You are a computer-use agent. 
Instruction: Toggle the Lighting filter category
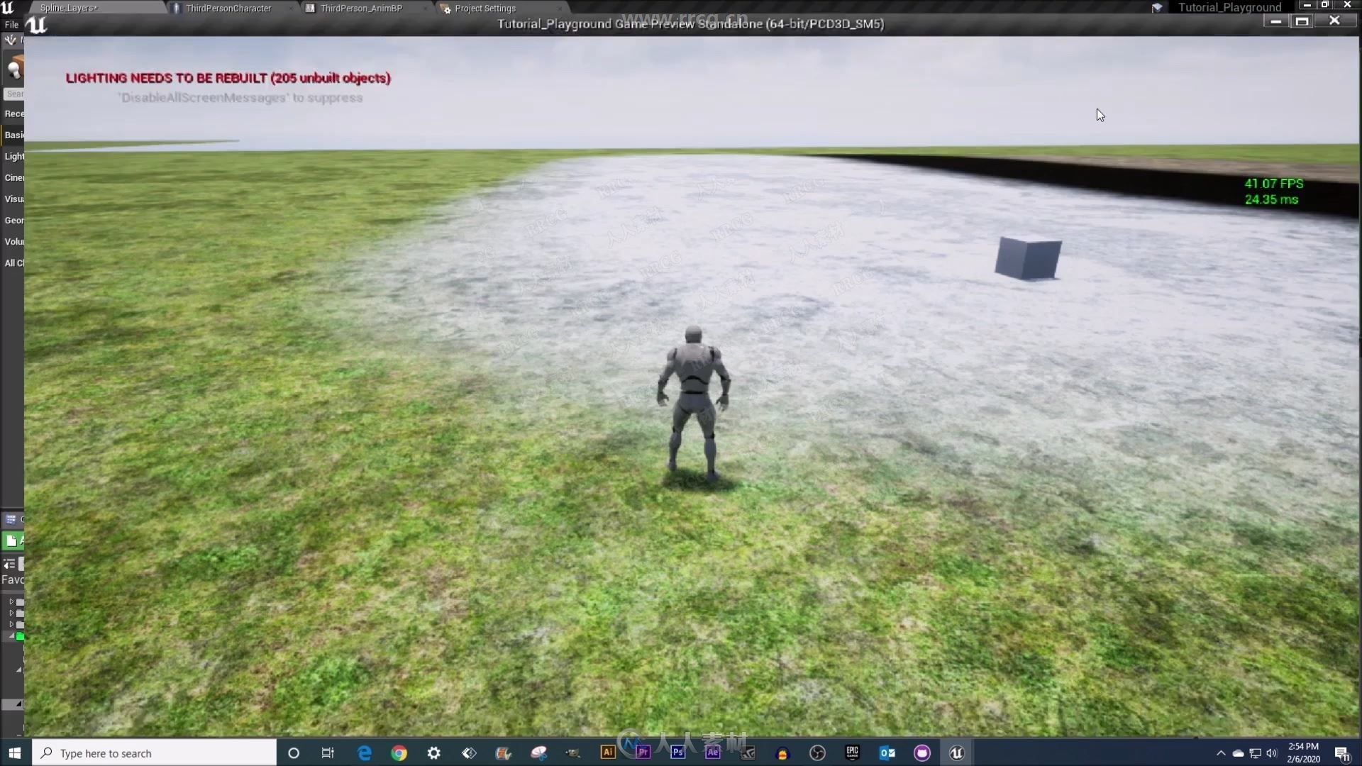pyautogui.click(x=15, y=155)
